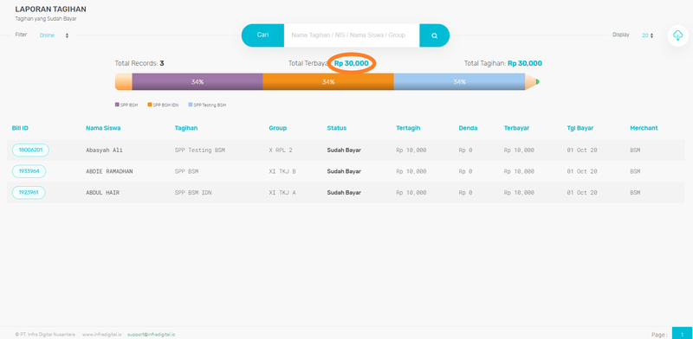Viewport: 693px width, 339px height.
Task: Click the Total Records 3 value
Action: coord(162,63)
